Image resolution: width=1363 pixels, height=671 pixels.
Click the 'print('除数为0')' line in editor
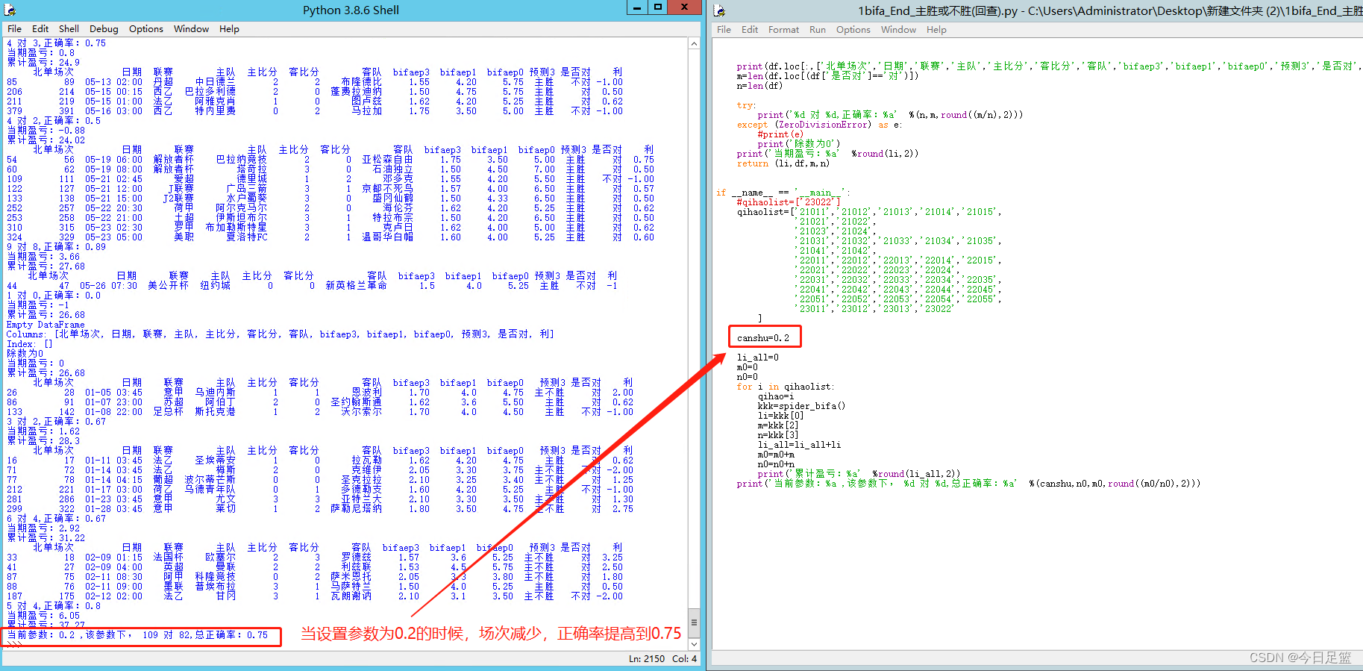coord(798,144)
